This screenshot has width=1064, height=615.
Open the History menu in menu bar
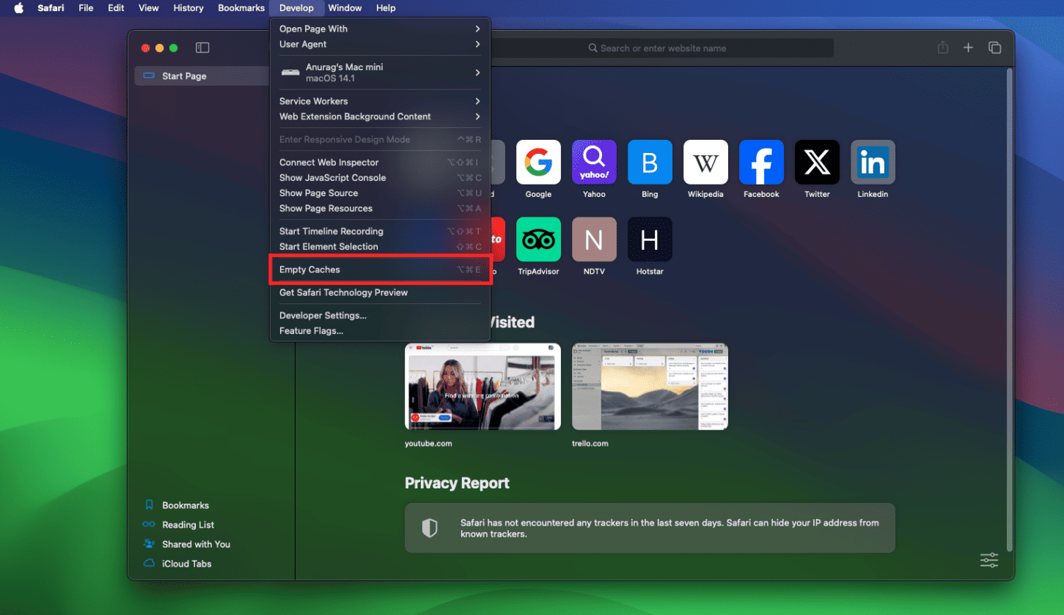coord(188,8)
